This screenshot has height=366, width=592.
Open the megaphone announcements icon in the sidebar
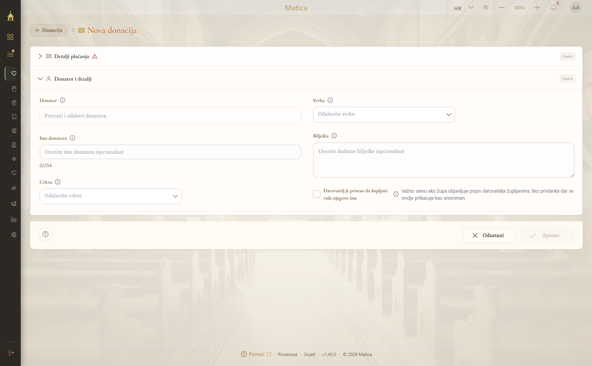click(x=14, y=204)
